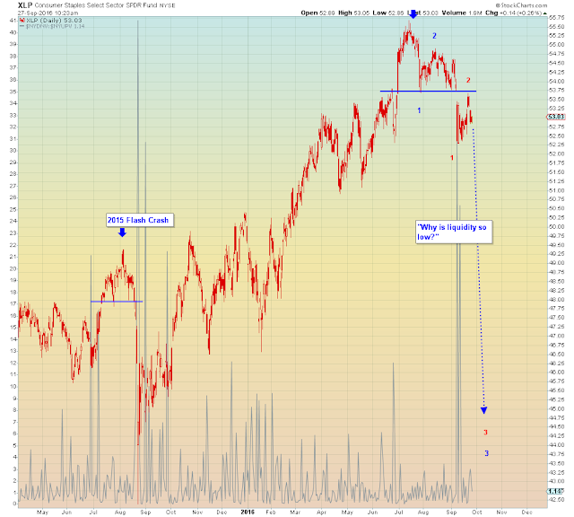Click the 50.00 price on the right axis
The height and width of the screenshot is (517, 574).
pos(557,226)
